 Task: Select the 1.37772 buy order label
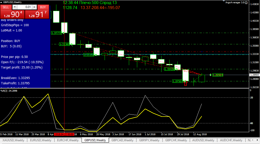(56, 33)
